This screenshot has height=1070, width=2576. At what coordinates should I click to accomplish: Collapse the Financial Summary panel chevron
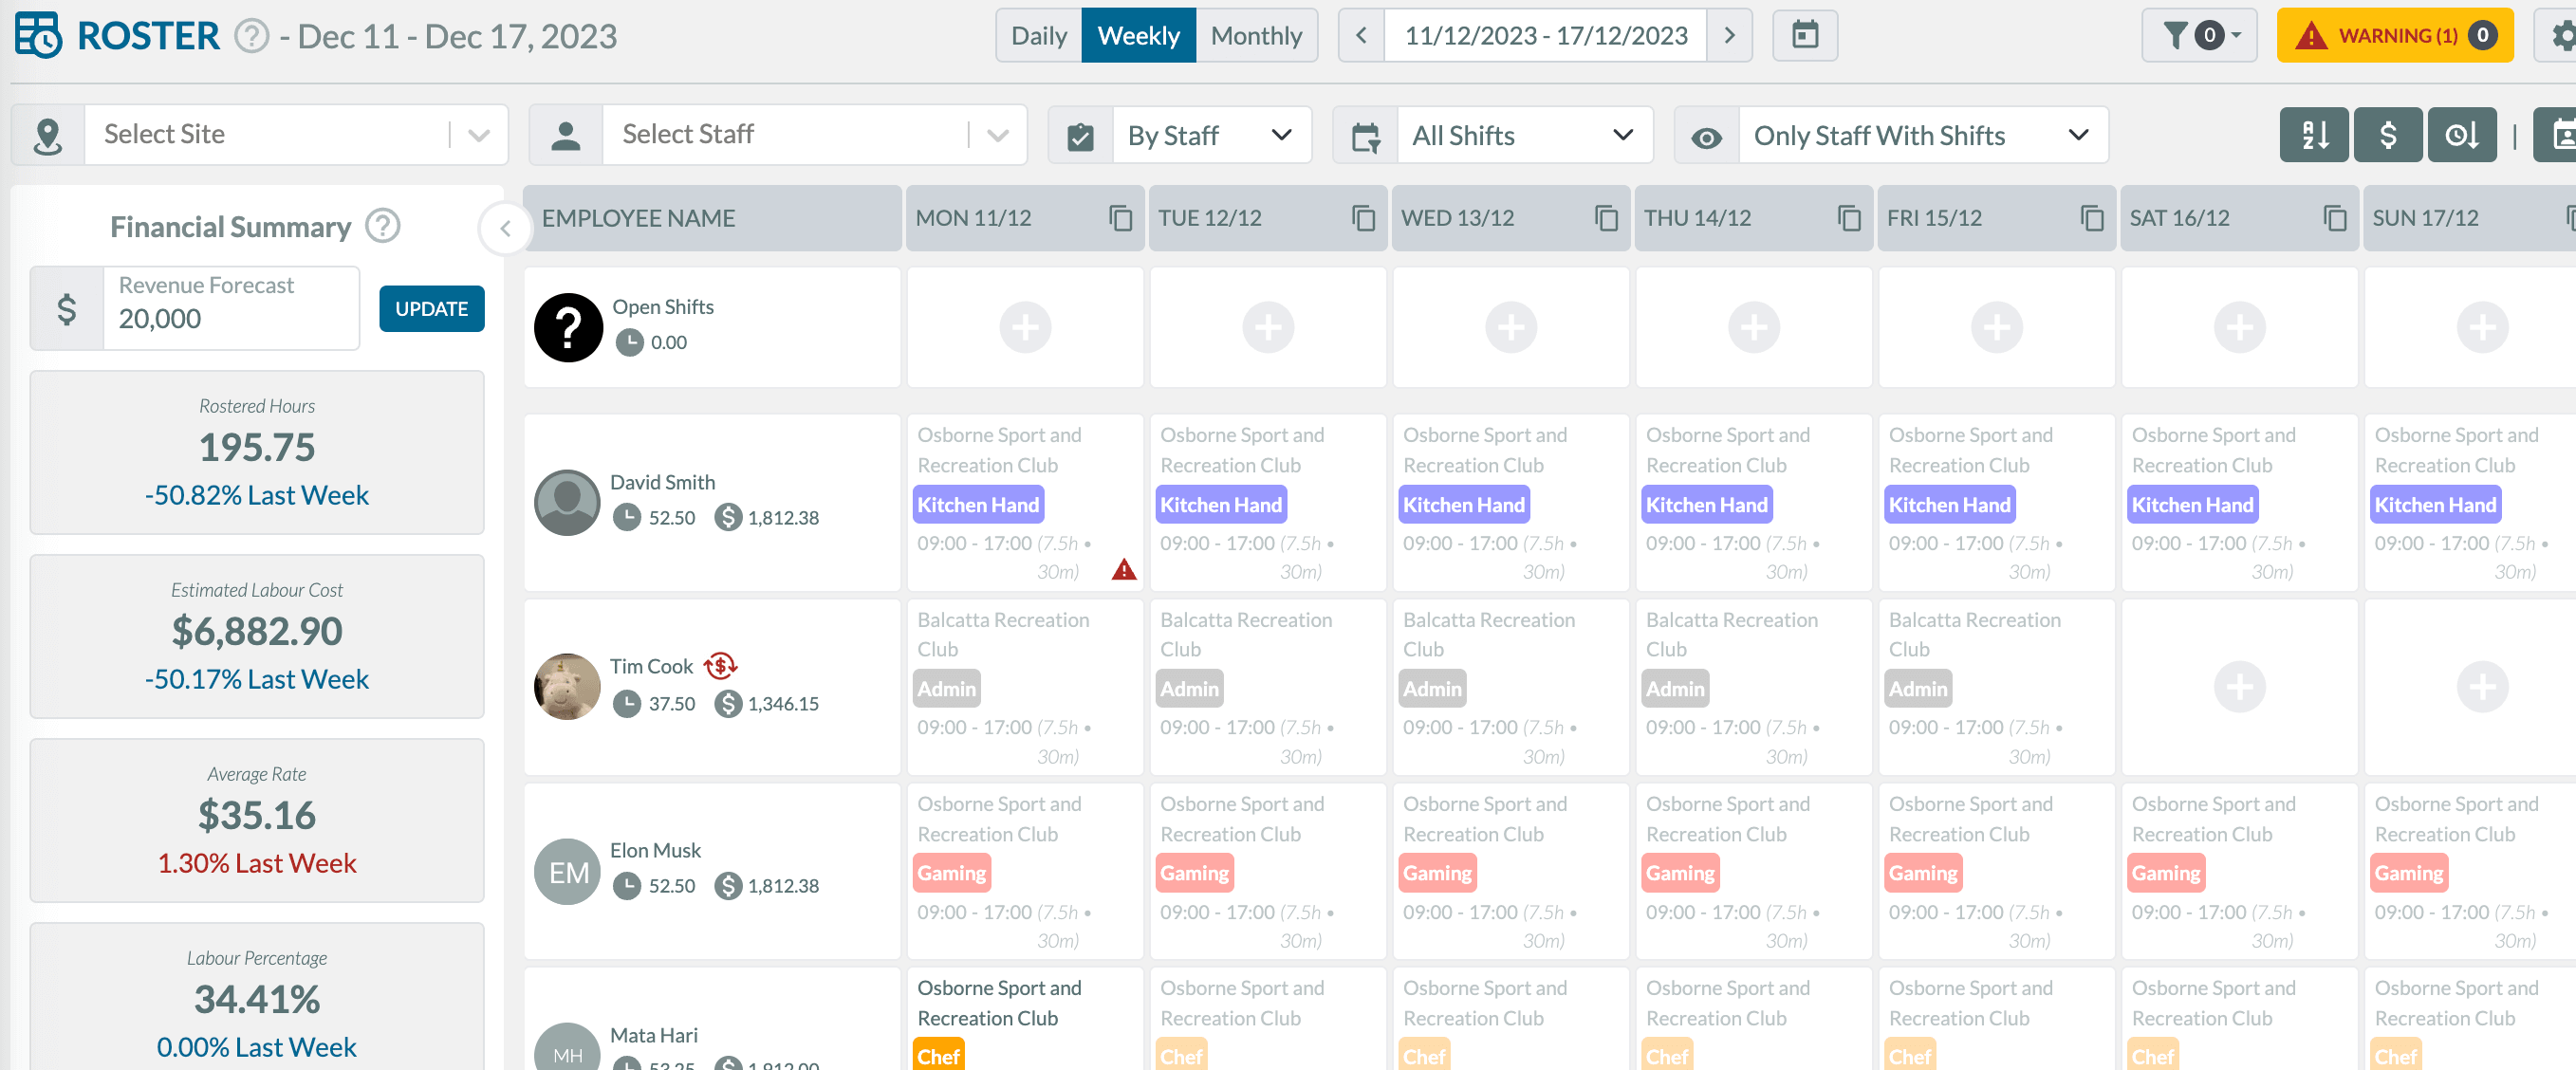[505, 228]
